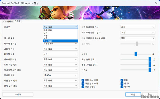The width and height of the screenshot is (160, 99).
Task: Expand the 레이 트레이싱 그림자 dropdown
Action: tap(138, 33)
